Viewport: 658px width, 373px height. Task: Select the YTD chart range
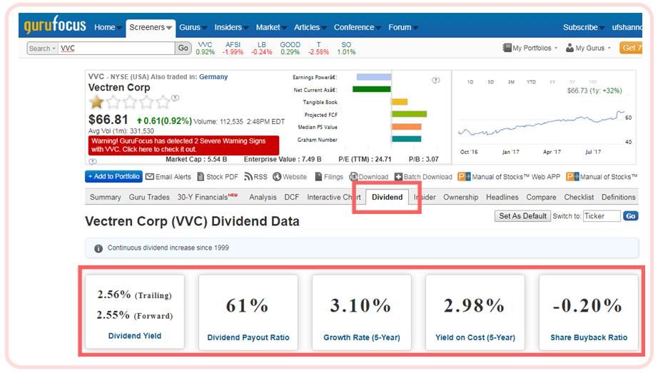531,82
